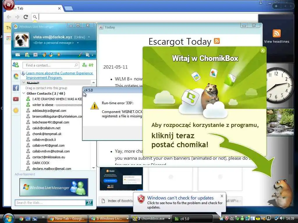This screenshot has height=223, width=298.
Task: Click the Chrome address bar
Action: [144, 17]
